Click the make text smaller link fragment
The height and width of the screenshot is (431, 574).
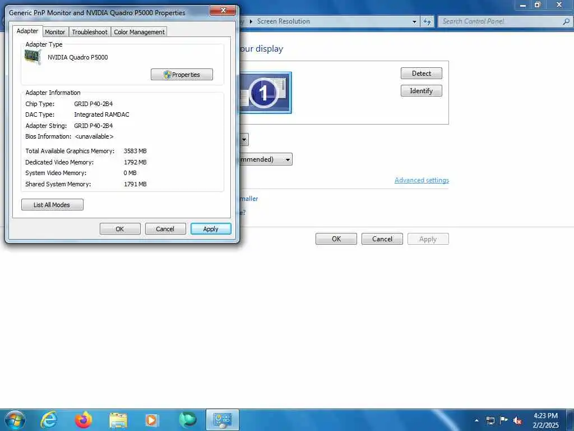pyautogui.click(x=249, y=199)
